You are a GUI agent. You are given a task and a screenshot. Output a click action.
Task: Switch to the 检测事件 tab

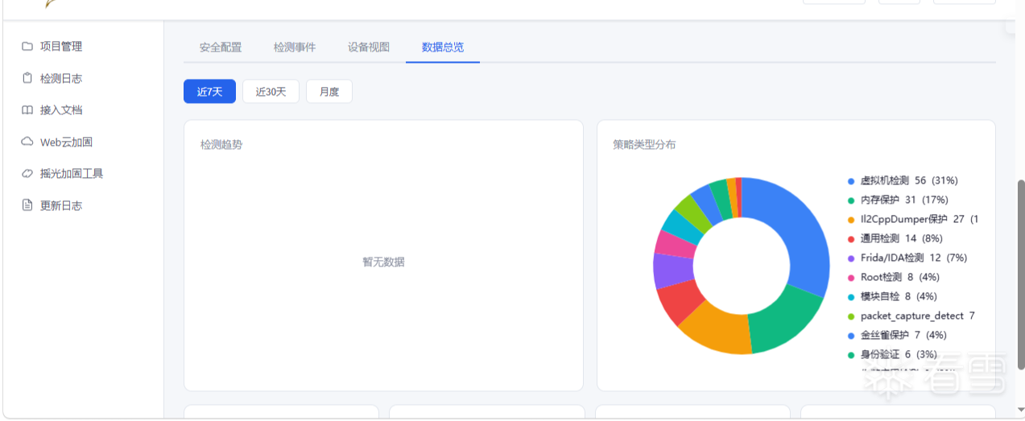(x=295, y=47)
